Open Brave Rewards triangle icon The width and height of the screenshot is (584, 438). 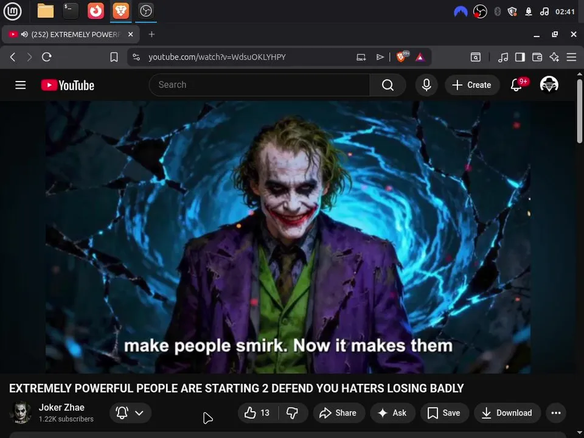click(x=420, y=57)
